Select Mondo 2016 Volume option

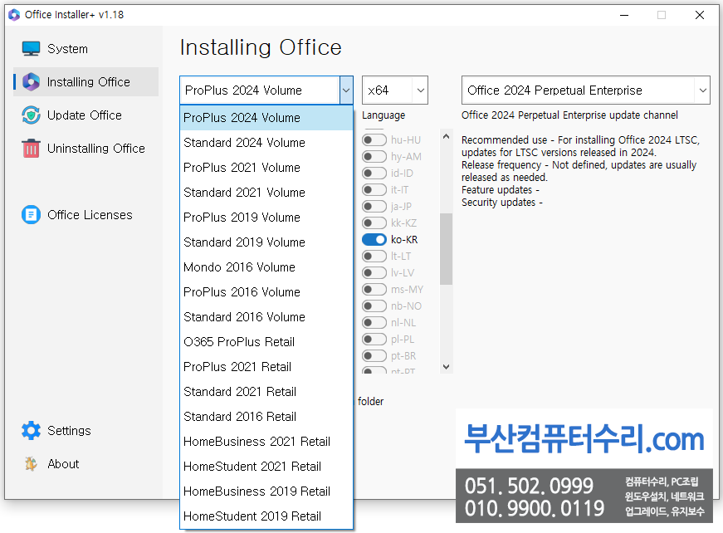tap(266, 267)
